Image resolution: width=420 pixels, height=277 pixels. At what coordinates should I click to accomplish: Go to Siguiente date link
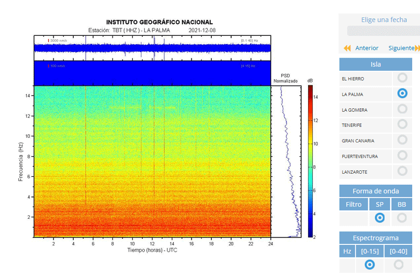click(x=401, y=48)
